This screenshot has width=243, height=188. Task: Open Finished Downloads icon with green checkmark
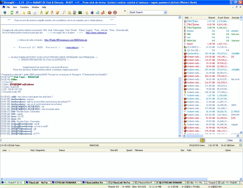[x=47, y=13]
